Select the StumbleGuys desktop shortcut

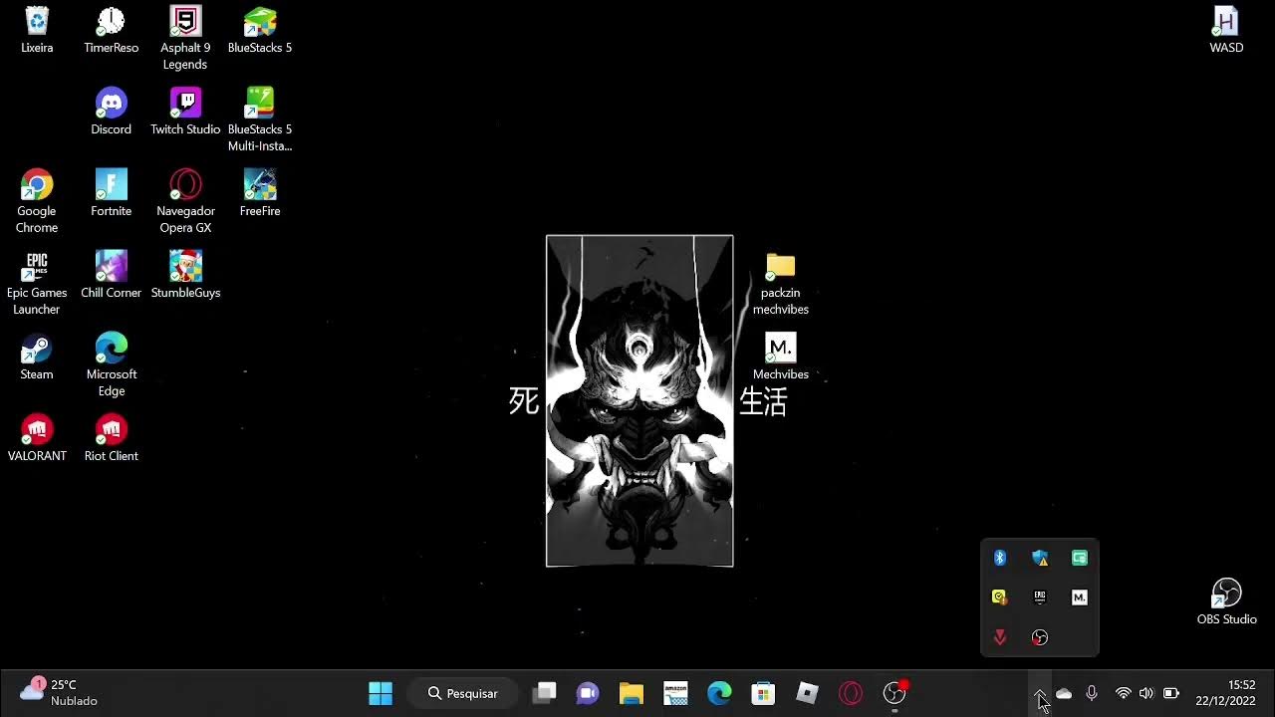click(185, 275)
